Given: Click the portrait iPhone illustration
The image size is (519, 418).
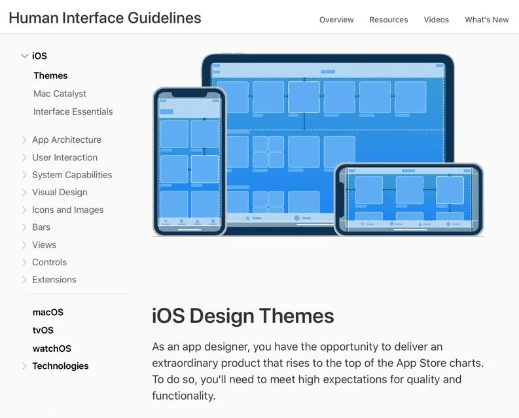Looking at the screenshot, I should tap(189, 162).
